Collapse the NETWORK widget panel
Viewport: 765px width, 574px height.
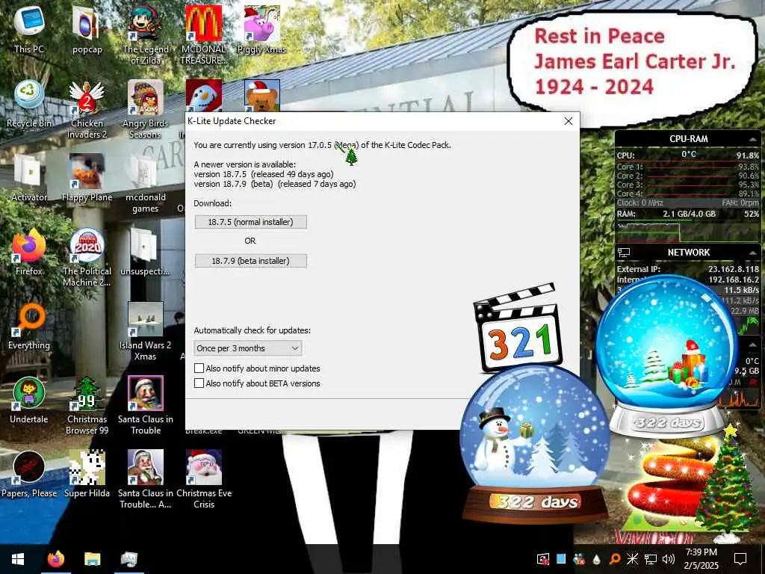752,253
